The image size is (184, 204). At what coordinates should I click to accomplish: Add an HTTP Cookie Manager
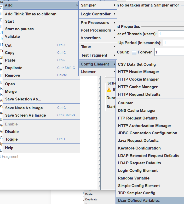tap(150, 79)
